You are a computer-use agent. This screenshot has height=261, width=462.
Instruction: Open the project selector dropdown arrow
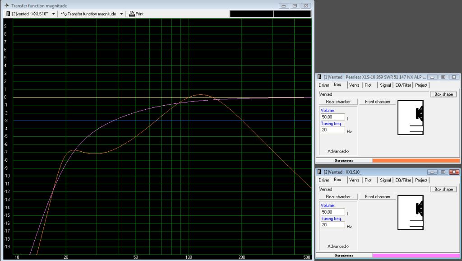click(54, 14)
